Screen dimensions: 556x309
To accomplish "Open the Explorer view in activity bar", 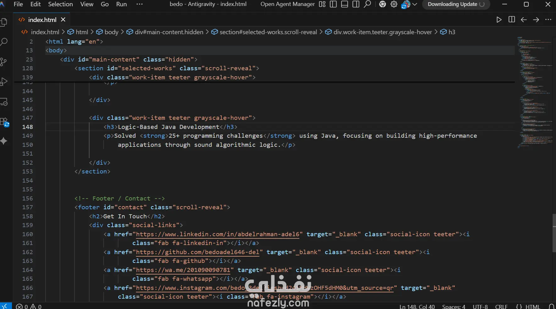I will point(4,22).
